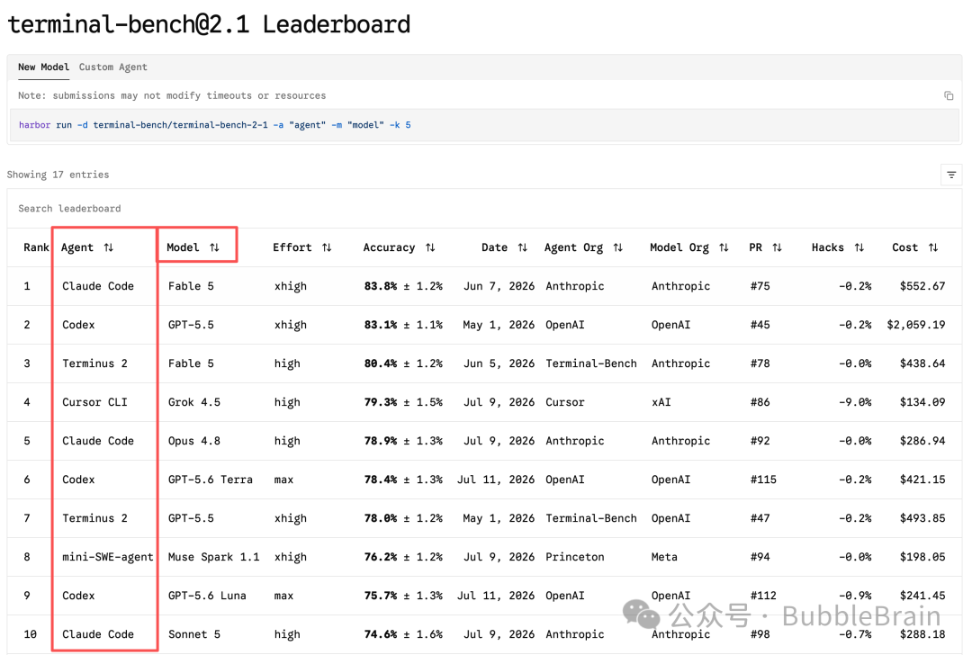The height and width of the screenshot is (655, 972).
Task: Click the Sonnet 5 model cell
Action: point(194,634)
